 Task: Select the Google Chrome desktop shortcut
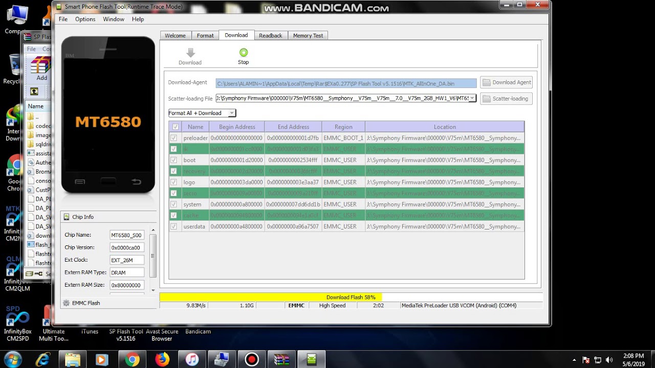point(15,166)
